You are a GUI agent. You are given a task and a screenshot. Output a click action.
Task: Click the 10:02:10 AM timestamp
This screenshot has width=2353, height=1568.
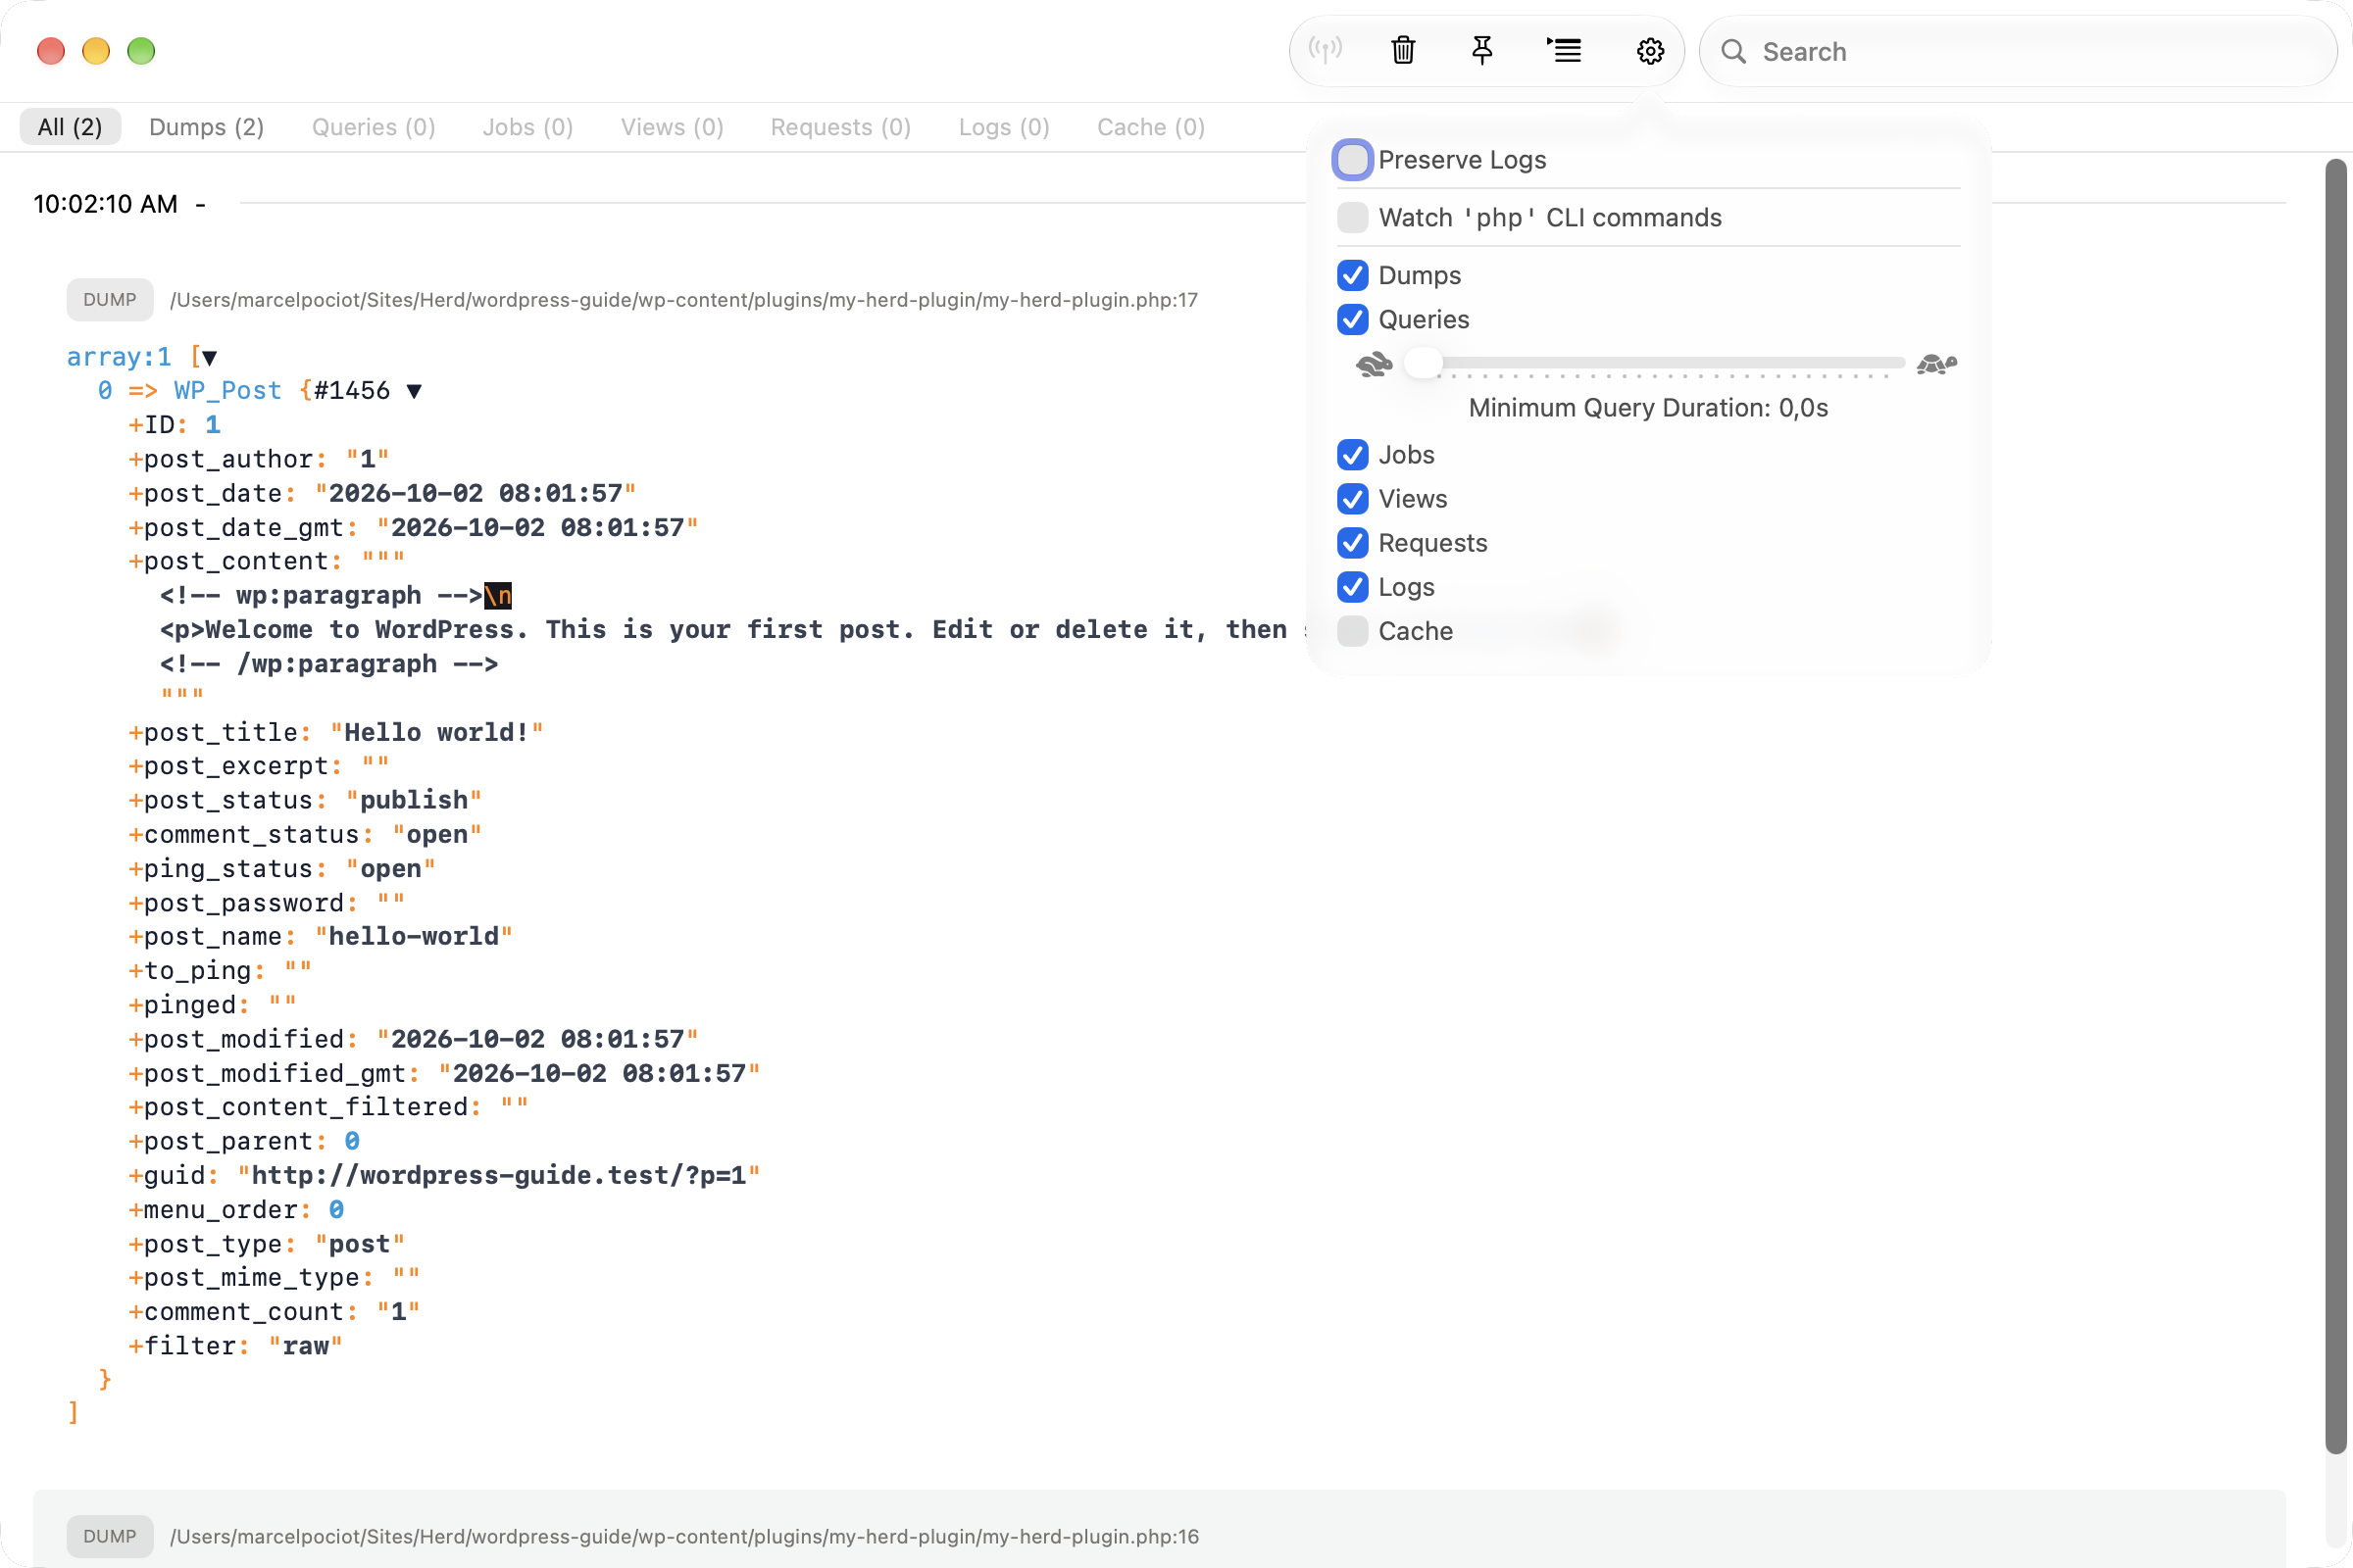(x=106, y=204)
